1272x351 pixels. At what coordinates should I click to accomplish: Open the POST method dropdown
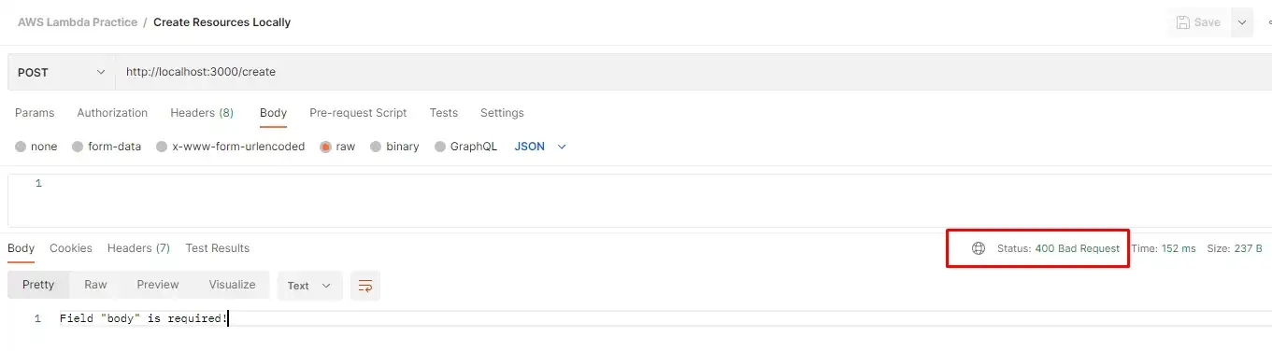[x=62, y=72]
